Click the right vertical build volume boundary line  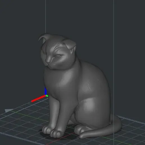[114, 56]
